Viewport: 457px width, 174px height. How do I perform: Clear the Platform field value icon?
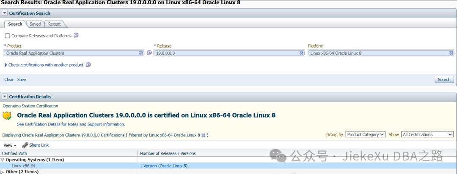pos(451,53)
